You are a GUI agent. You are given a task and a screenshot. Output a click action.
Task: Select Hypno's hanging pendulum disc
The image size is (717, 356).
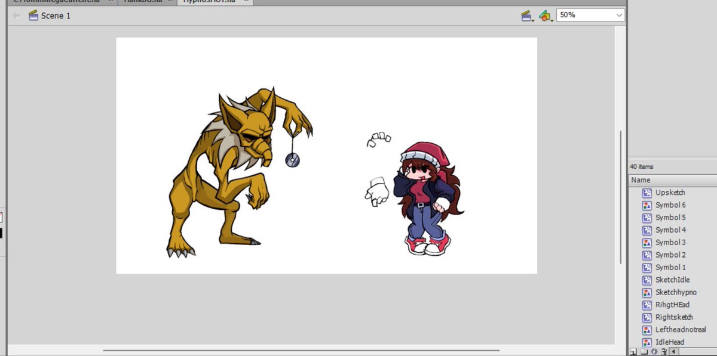[292, 160]
